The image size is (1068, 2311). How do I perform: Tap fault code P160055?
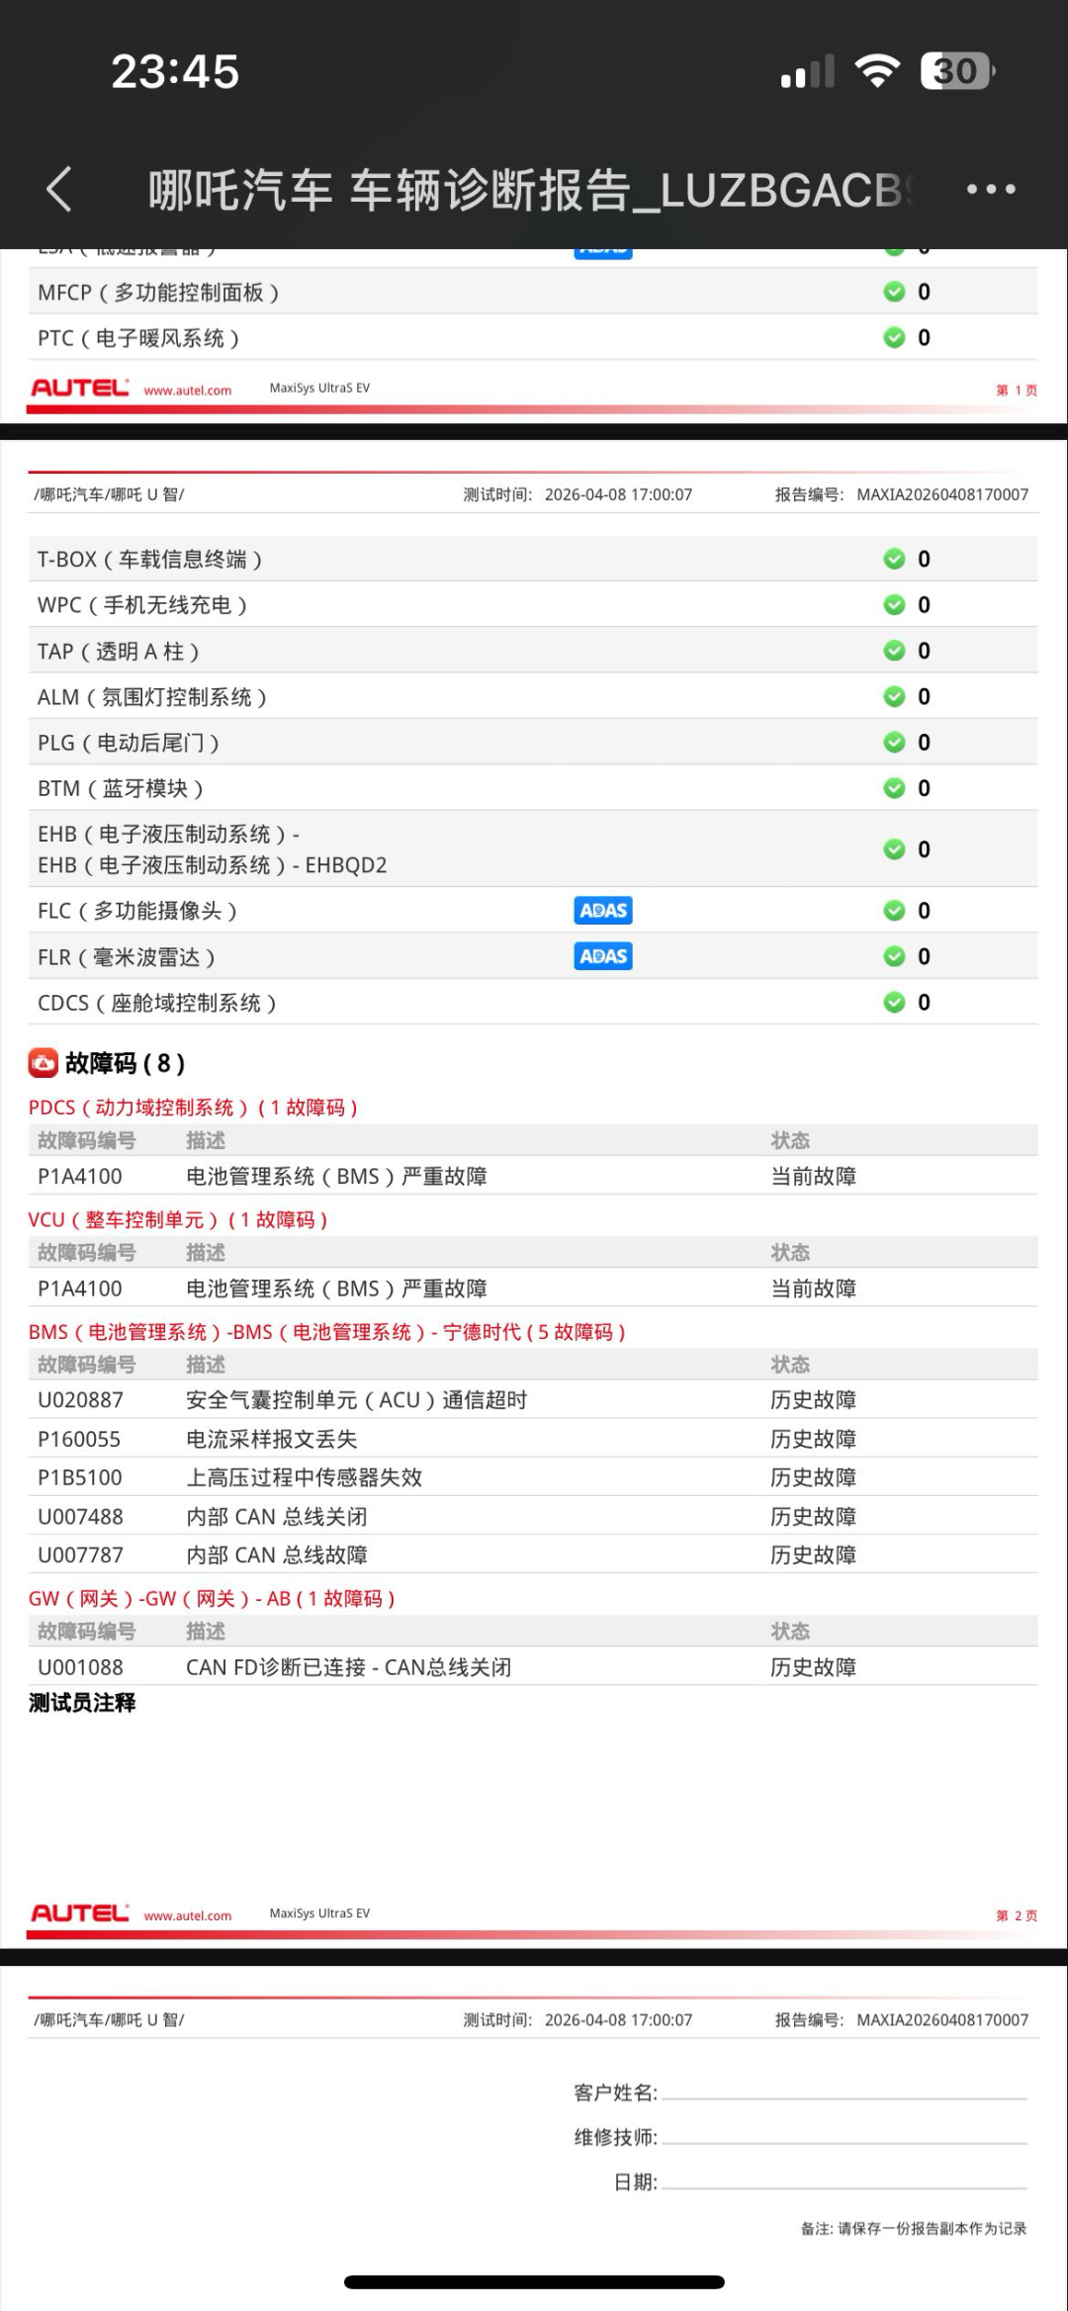(79, 1439)
